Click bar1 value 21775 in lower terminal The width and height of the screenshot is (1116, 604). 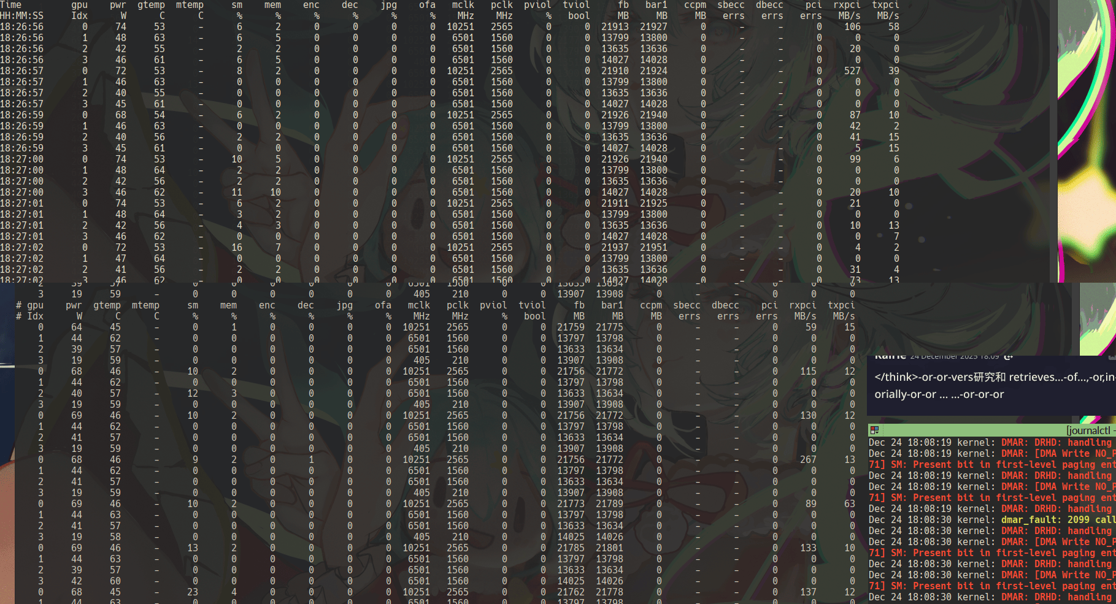[609, 327]
